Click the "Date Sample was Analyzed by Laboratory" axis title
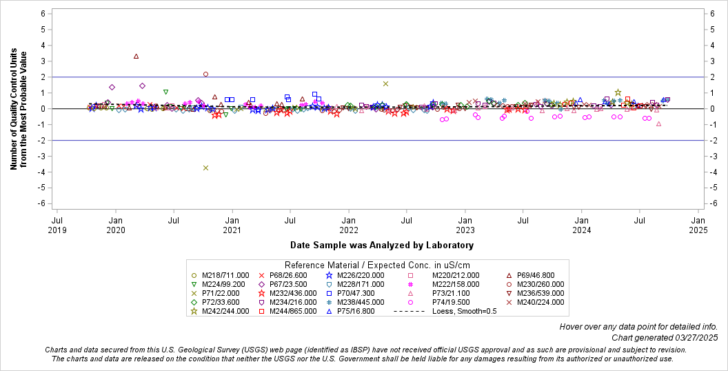 381,245
